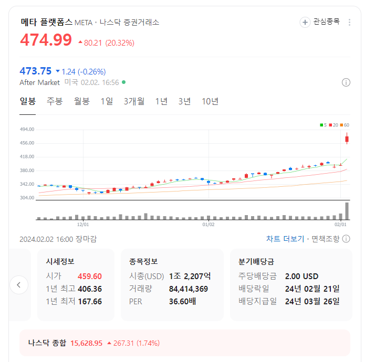Click current price 474.99
375x362 pixels.
tap(46, 40)
